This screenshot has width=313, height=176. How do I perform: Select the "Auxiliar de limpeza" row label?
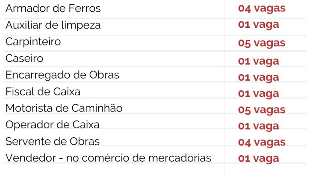pyautogui.click(x=53, y=25)
